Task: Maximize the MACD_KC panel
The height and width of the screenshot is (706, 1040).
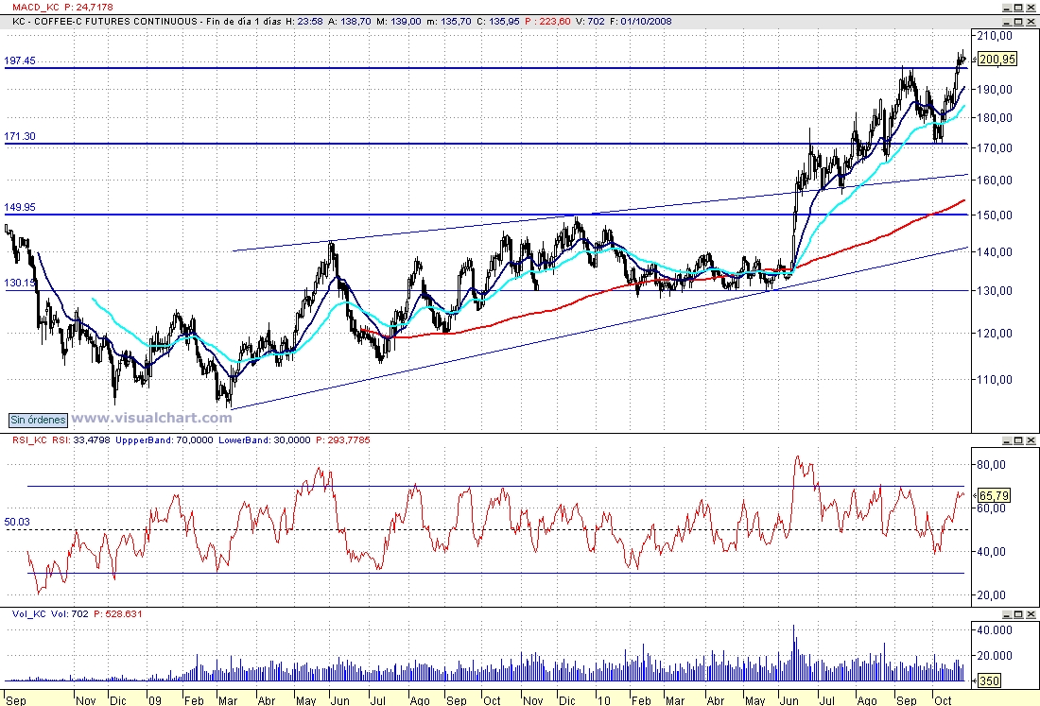Action: (x=1018, y=8)
